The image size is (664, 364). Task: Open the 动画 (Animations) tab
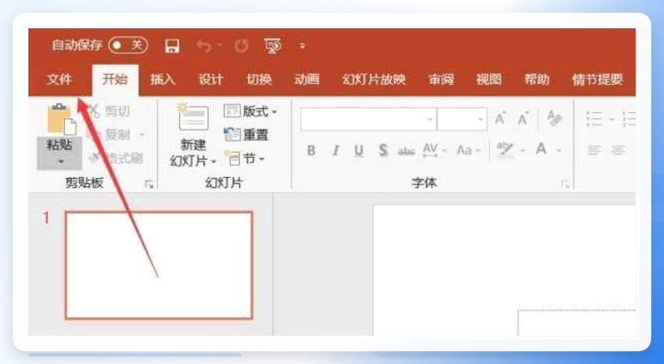pyautogui.click(x=307, y=79)
